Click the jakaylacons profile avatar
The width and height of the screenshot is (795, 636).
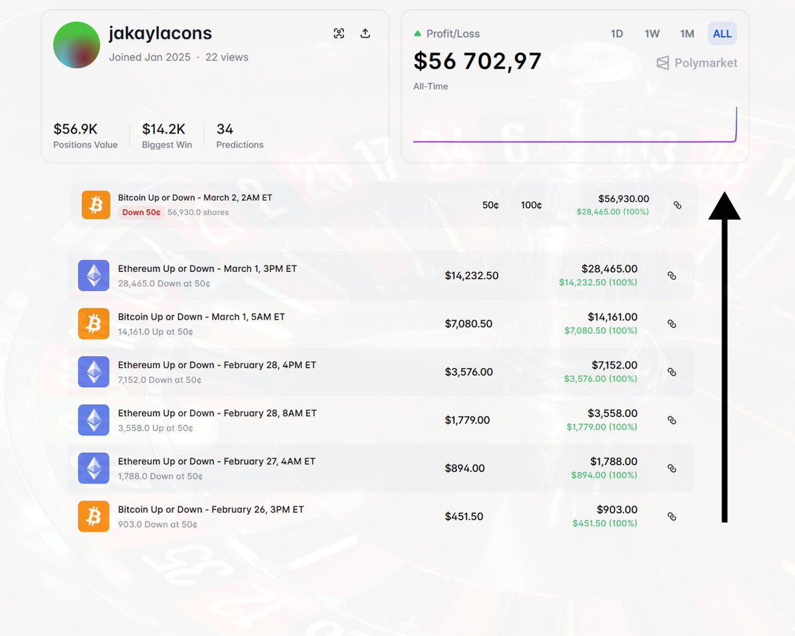click(x=76, y=45)
